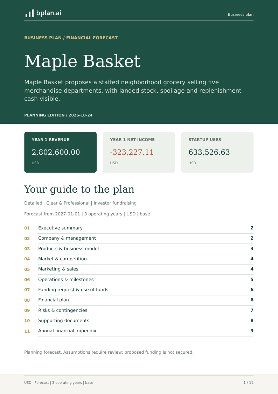278x394 pixels.
Task: Click the 633,526.63 startup uses value
Action: (x=209, y=152)
